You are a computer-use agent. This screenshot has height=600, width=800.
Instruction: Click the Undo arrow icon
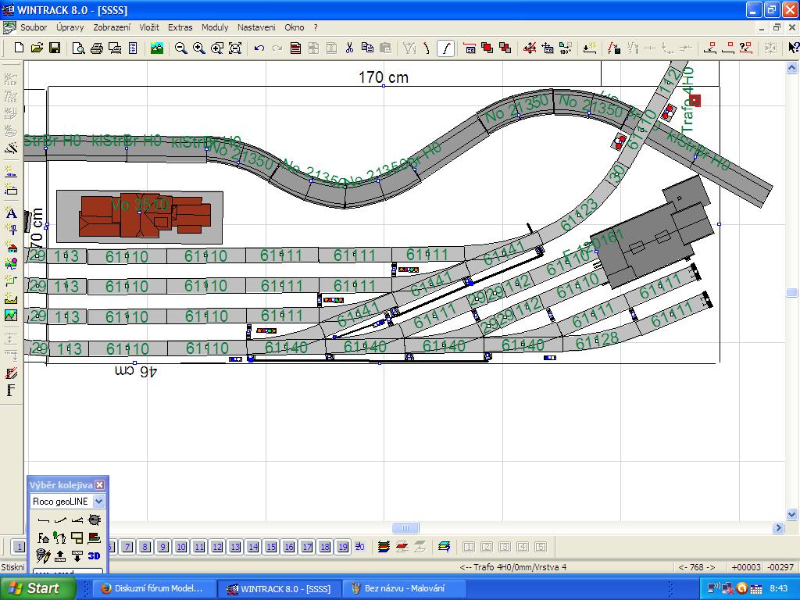[x=259, y=48]
